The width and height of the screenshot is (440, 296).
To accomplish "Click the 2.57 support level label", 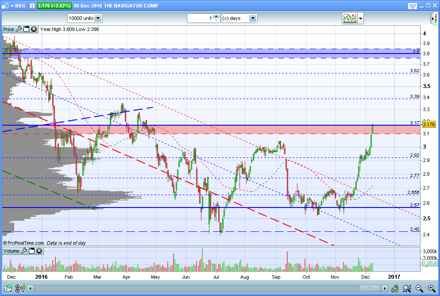I will click(x=414, y=205).
